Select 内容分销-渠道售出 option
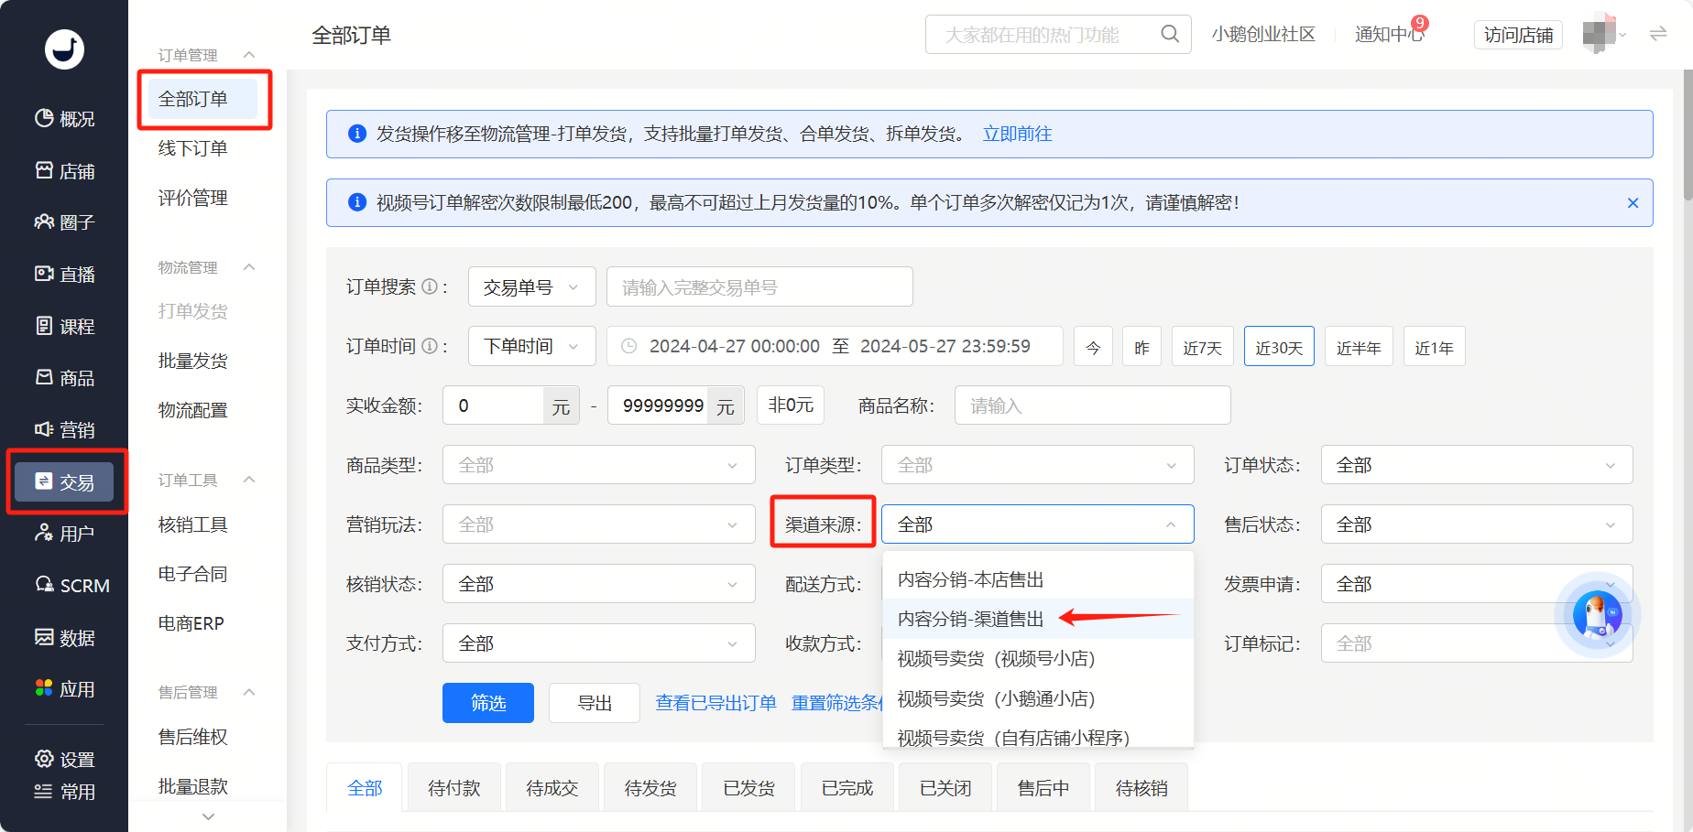This screenshot has width=1693, height=832. coord(1038,619)
